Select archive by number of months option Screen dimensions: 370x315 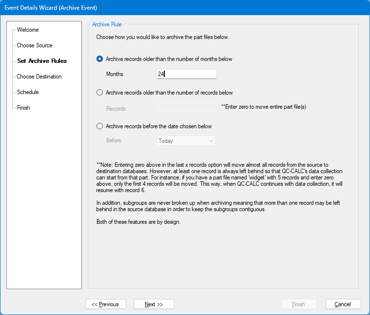point(99,59)
